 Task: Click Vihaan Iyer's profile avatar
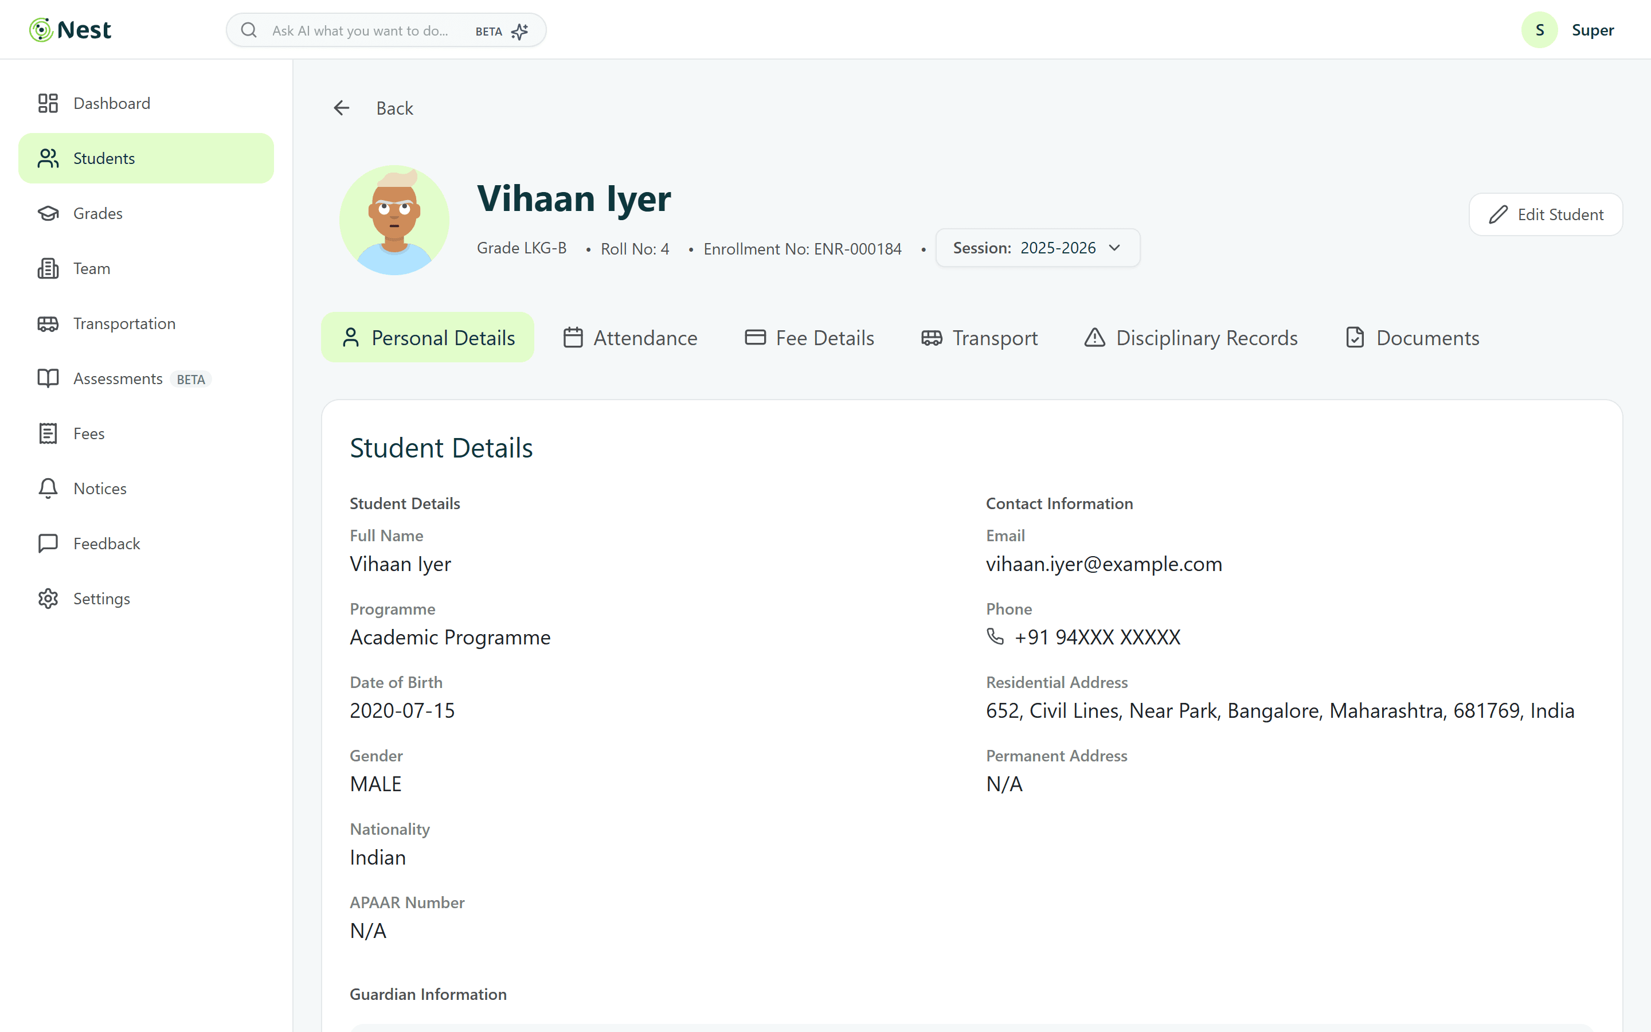(394, 220)
